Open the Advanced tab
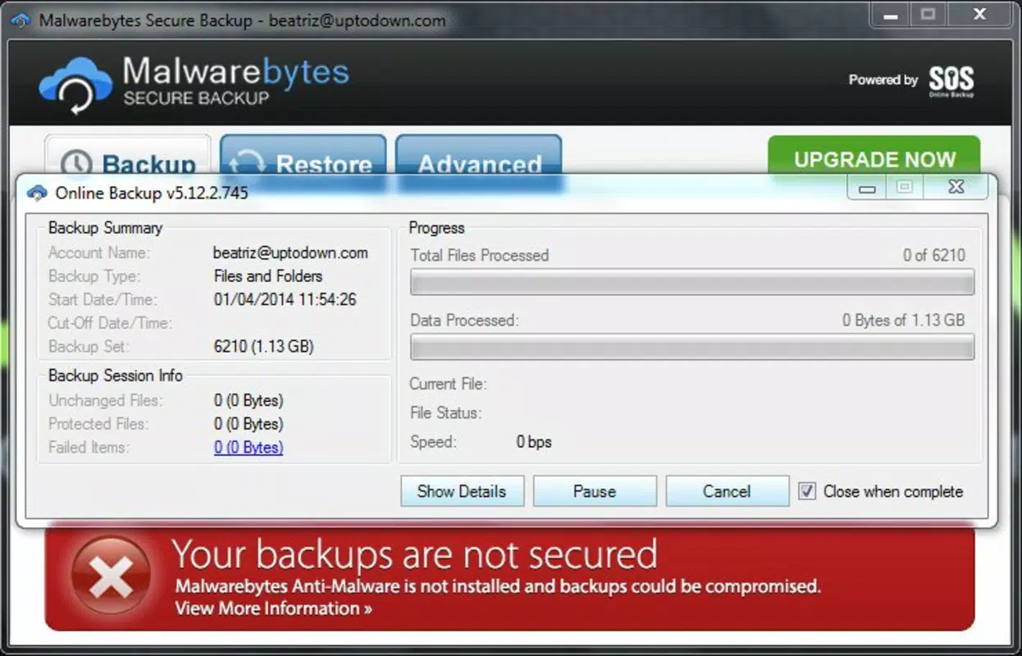The width and height of the screenshot is (1022, 656). [x=479, y=155]
